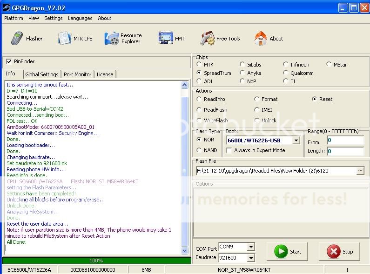Open the Settings menu
Image resolution: width=370 pixels, height=274 pixels.
point(54,18)
